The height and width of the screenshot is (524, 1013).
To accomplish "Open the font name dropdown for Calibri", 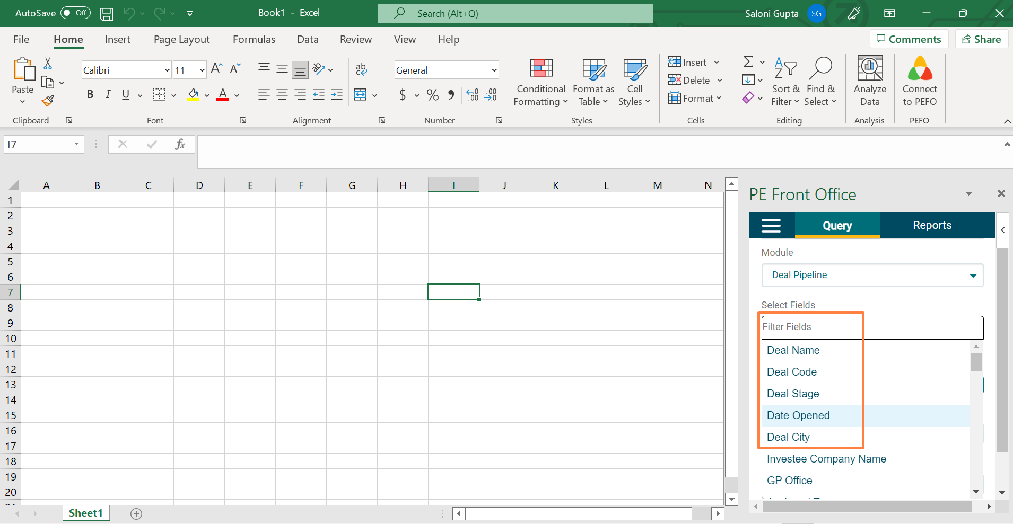I will coord(167,70).
